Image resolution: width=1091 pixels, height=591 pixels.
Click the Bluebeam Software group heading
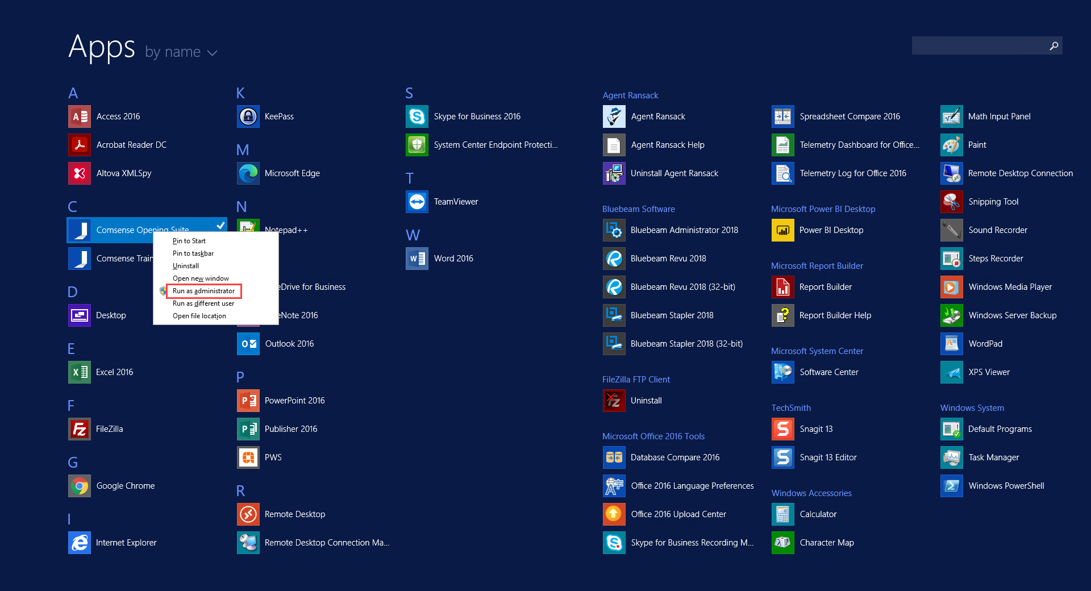[x=639, y=209]
